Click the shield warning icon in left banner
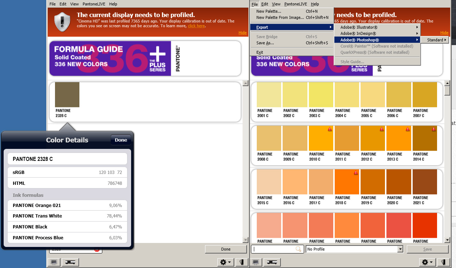Image resolution: width=456 pixels, height=268 pixels. (x=62, y=21)
